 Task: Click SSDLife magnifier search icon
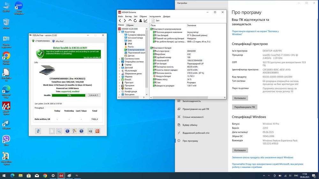tap(59, 131)
